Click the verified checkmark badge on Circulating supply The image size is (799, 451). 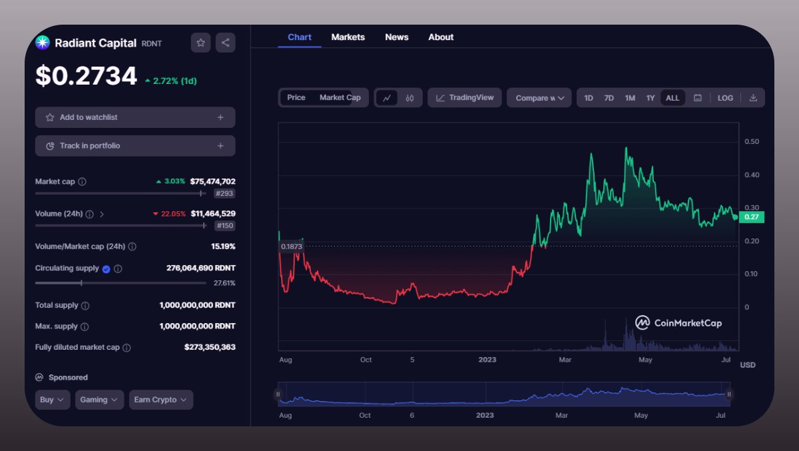106,268
